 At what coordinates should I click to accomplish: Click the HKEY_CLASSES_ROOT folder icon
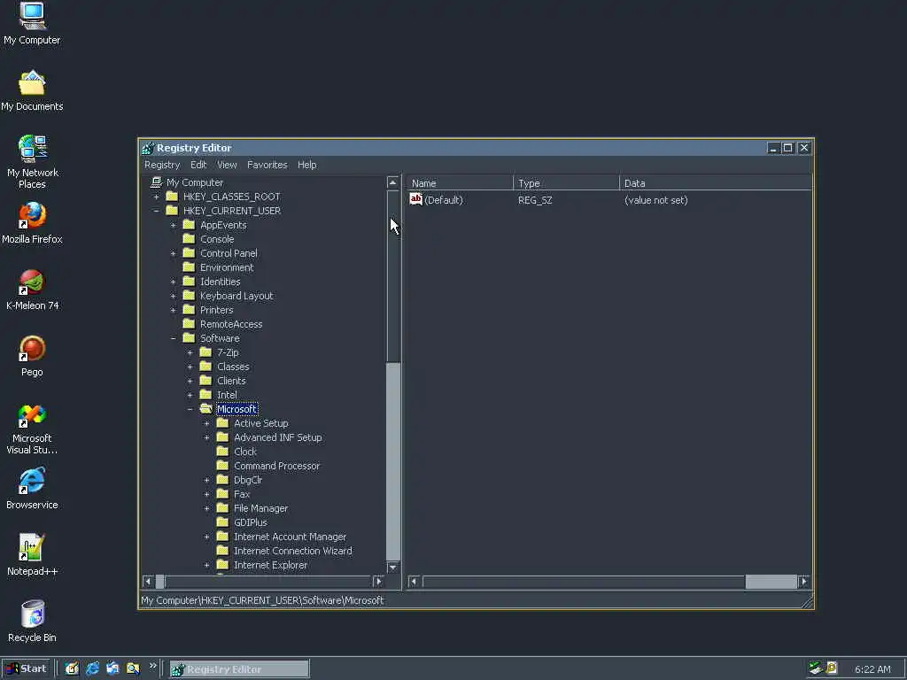coord(172,196)
